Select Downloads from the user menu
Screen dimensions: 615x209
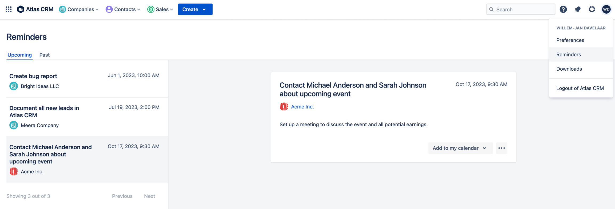pyautogui.click(x=569, y=69)
